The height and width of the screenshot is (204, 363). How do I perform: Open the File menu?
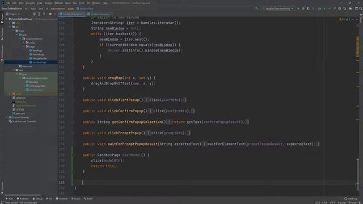[9, 3]
